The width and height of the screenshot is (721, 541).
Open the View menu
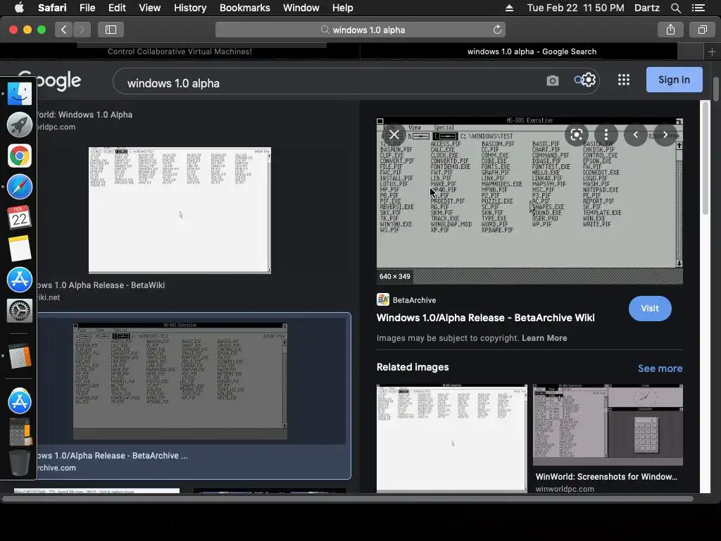pyautogui.click(x=149, y=8)
